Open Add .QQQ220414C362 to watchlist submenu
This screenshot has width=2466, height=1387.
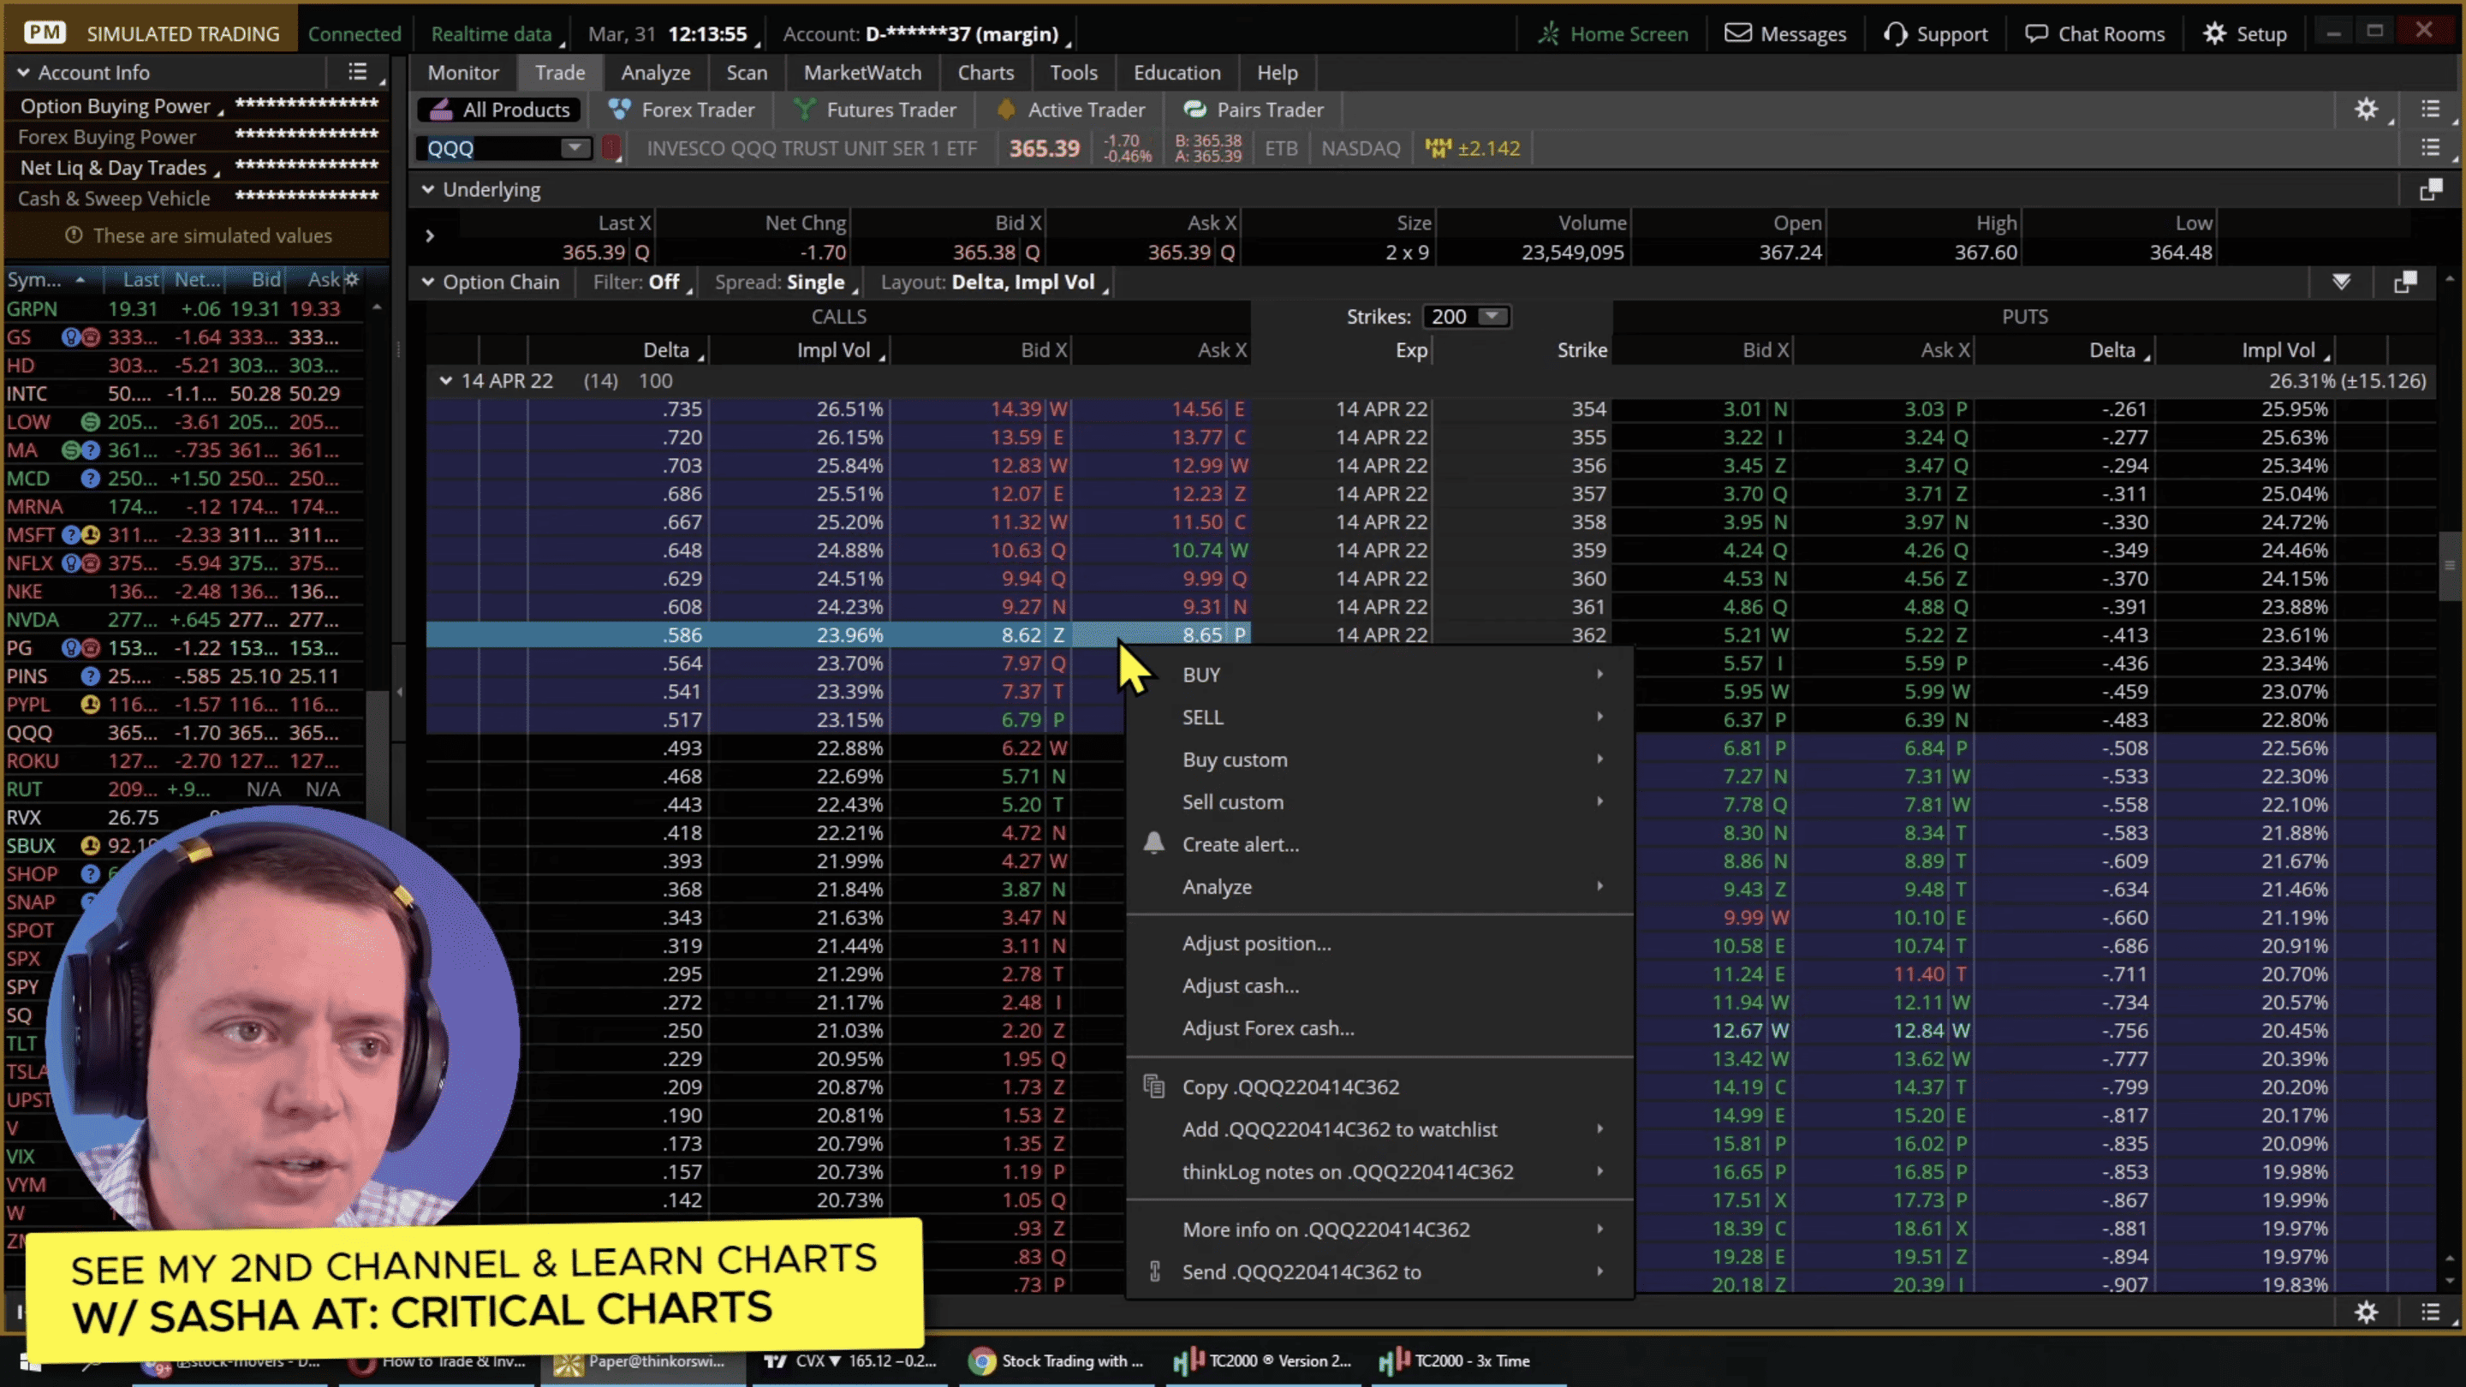click(x=1379, y=1129)
